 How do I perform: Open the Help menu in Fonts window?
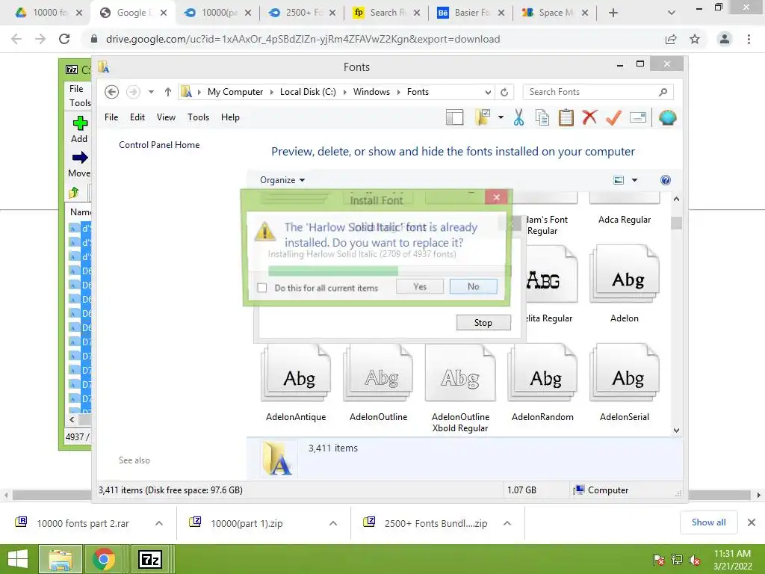tap(230, 117)
